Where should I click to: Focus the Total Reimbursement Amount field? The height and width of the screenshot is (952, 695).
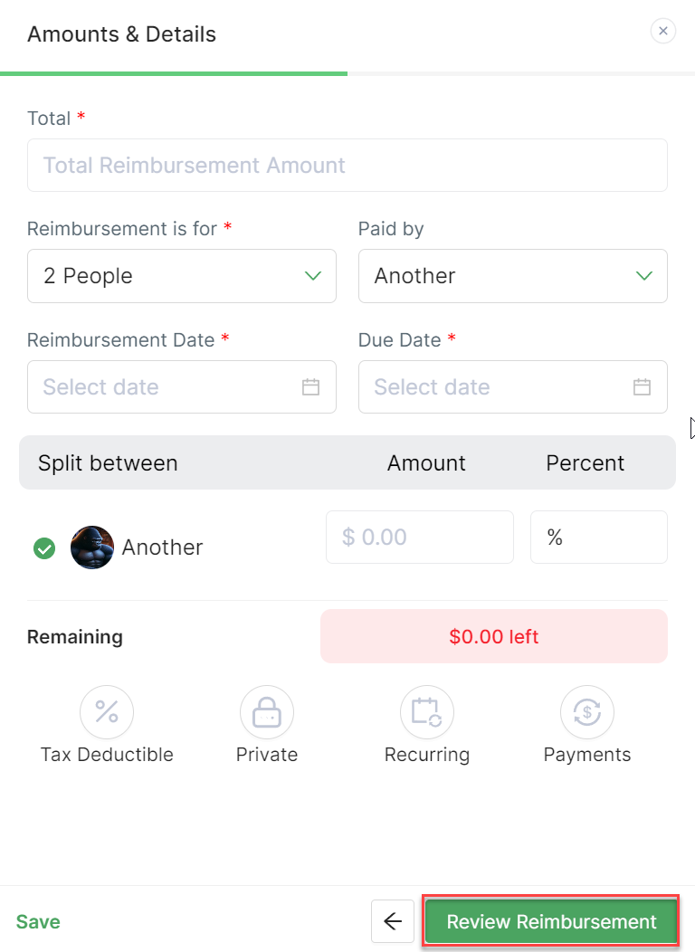(347, 166)
